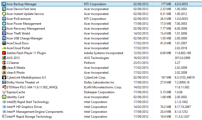Click publisher 'ELAN Microelectronic Corp.'
The image size is (202, 120).
tap(103, 87)
